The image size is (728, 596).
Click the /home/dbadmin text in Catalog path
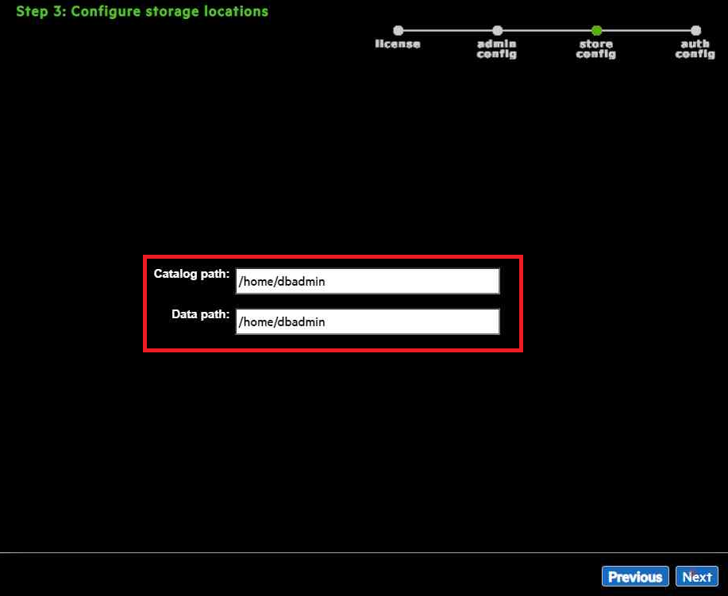tap(283, 282)
